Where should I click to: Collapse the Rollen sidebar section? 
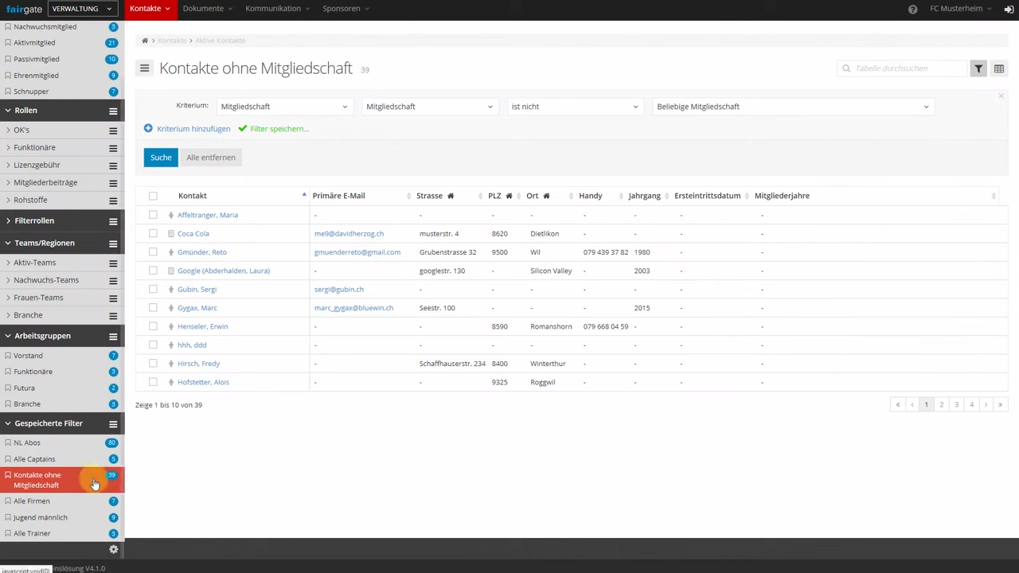click(8, 111)
